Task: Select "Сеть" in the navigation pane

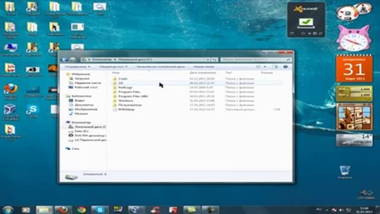Action: click(x=75, y=149)
